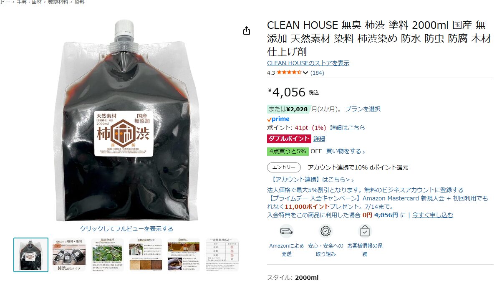The width and height of the screenshot is (497, 281).
Task: Click the 染料 breadcrumb item
Action: pos(79,2)
